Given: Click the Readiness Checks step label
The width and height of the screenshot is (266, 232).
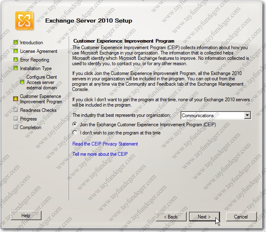Looking at the screenshot, I should click(38, 110).
